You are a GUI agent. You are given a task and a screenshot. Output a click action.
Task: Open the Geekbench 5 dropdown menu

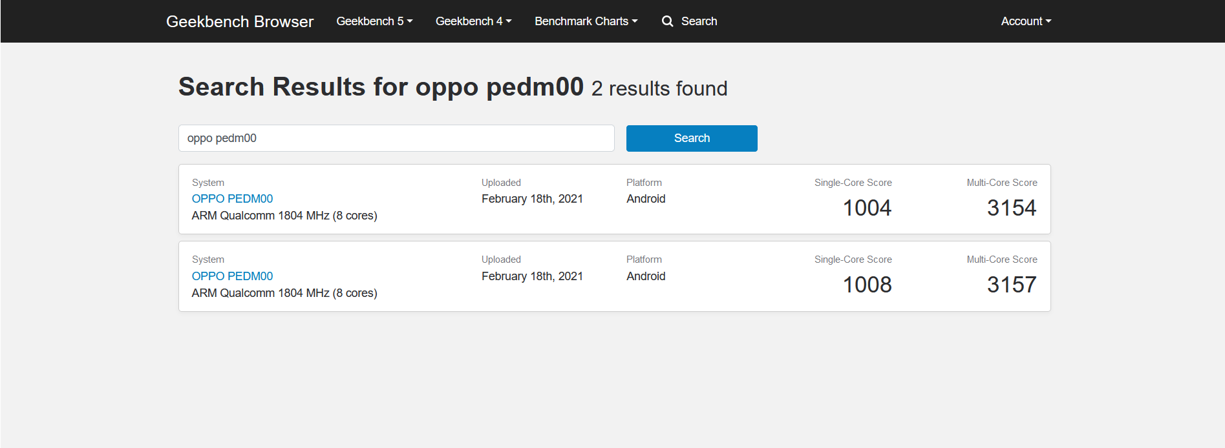[374, 21]
